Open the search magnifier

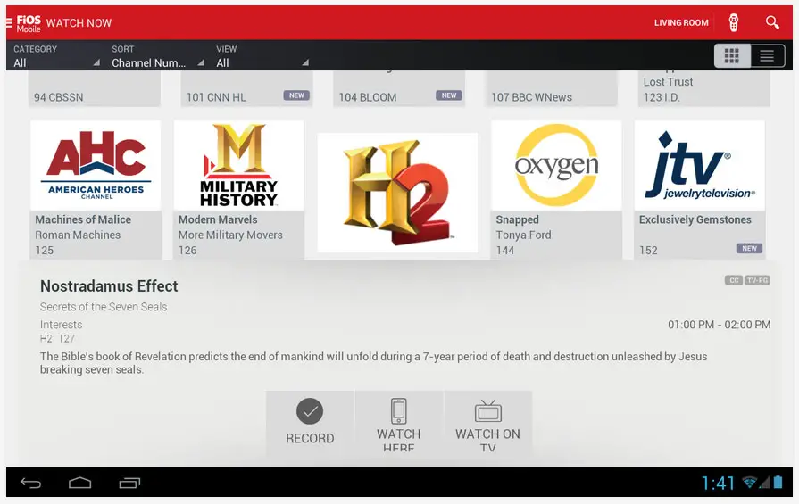tap(772, 22)
